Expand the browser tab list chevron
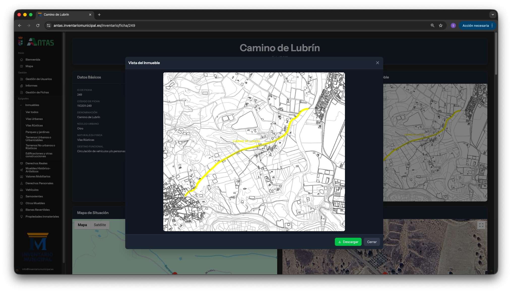Viewport: 512px width, 293px height. point(493,14)
